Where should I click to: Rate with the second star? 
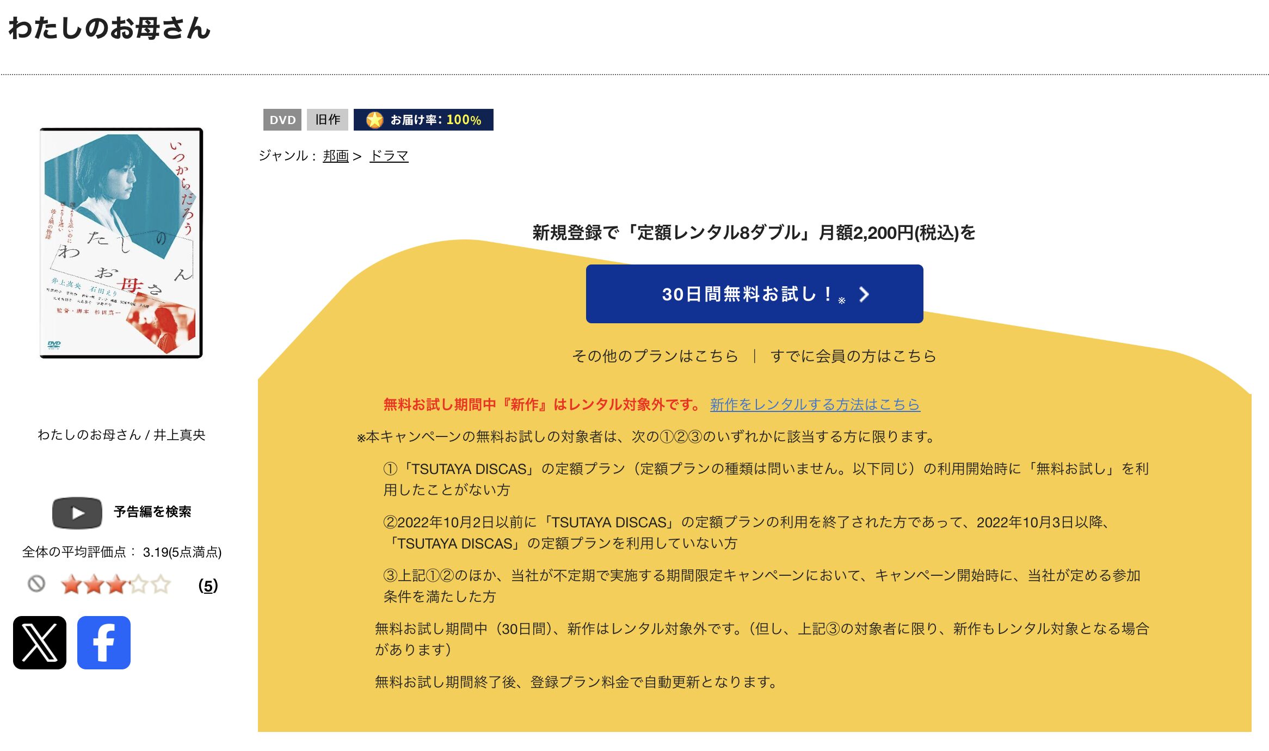94,585
